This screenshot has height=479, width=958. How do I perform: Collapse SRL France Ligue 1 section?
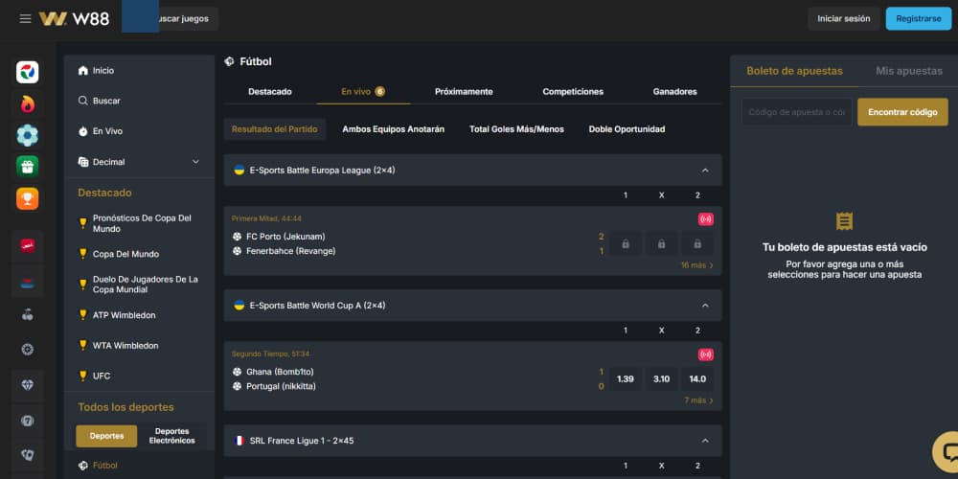point(705,441)
